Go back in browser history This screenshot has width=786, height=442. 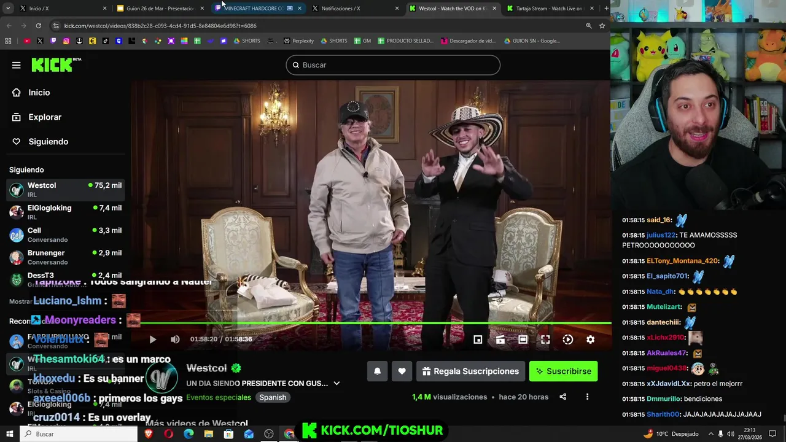pos(9,26)
